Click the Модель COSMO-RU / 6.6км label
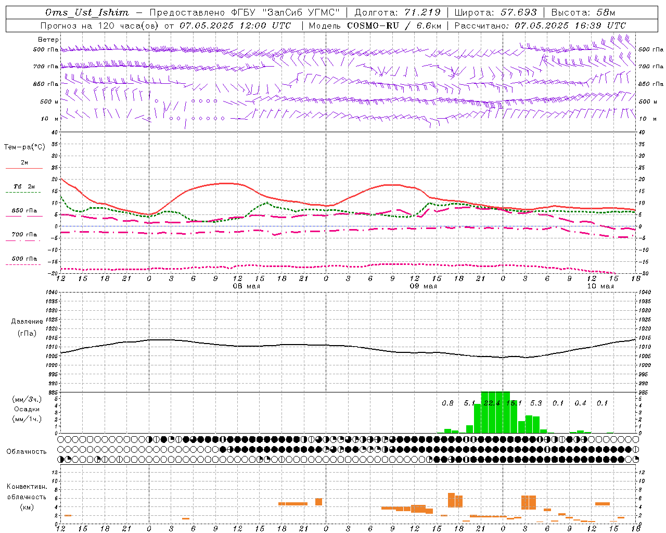This screenshot has width=666, height=533. pyautogui.click(x=375, y=26)
